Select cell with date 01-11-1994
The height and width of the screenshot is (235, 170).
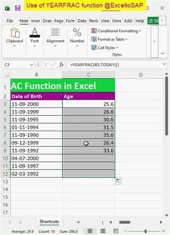[x=37, y=127]
